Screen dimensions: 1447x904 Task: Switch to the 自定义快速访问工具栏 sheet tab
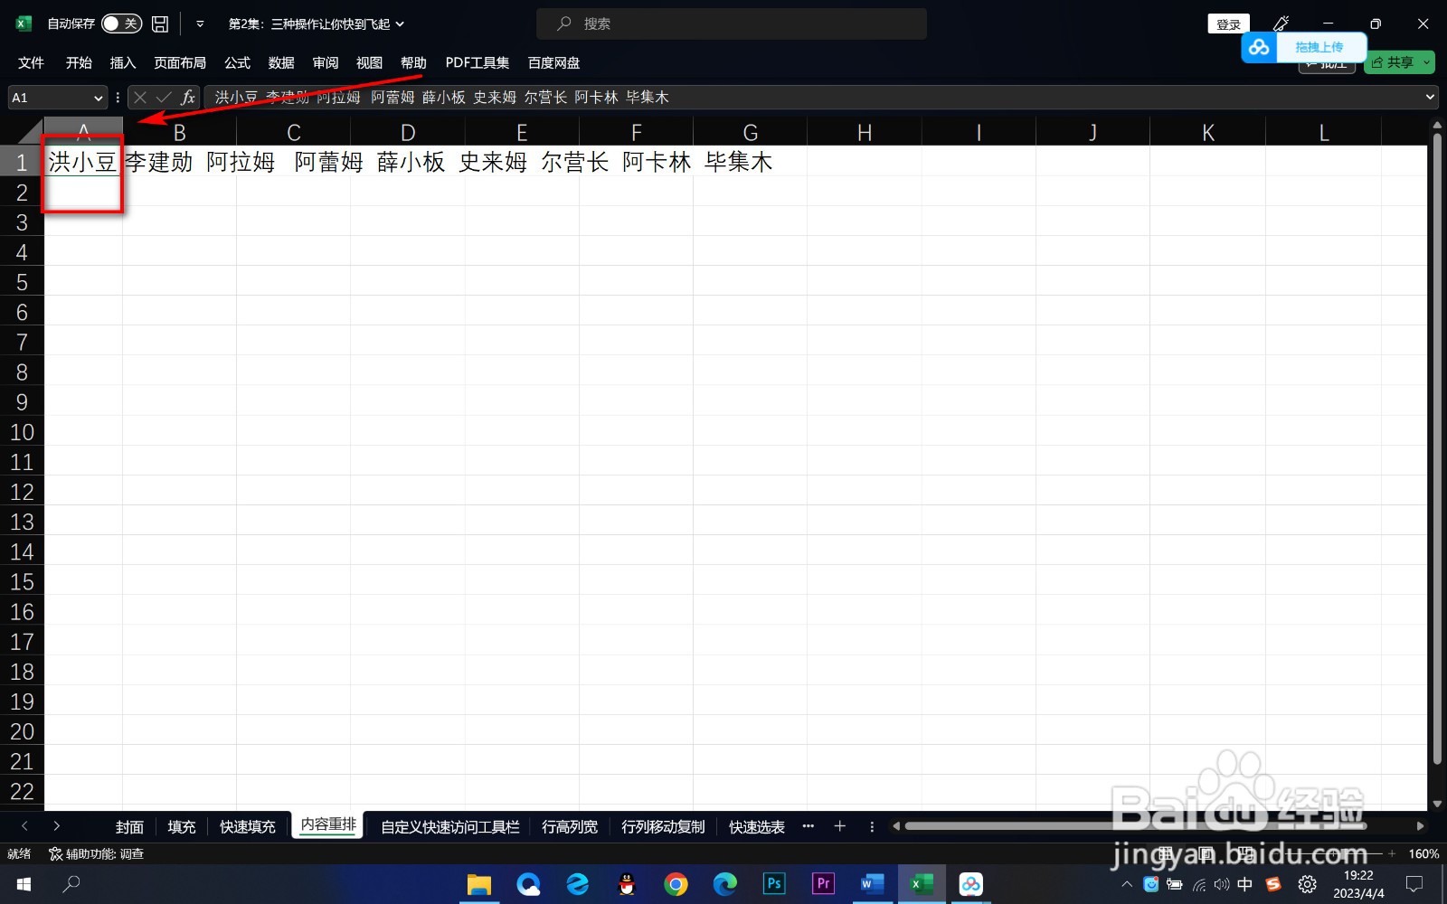coord(450,826)
